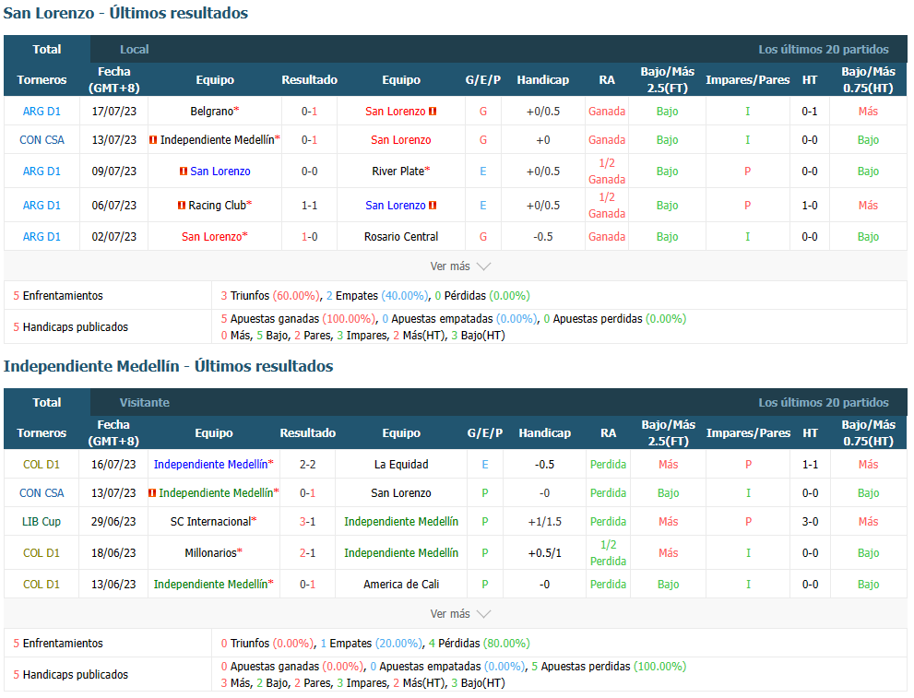Click the card icon before Independiente Medellín in Medellín's own results table
The width and height of the screenshot is (914, 698).
152,493
